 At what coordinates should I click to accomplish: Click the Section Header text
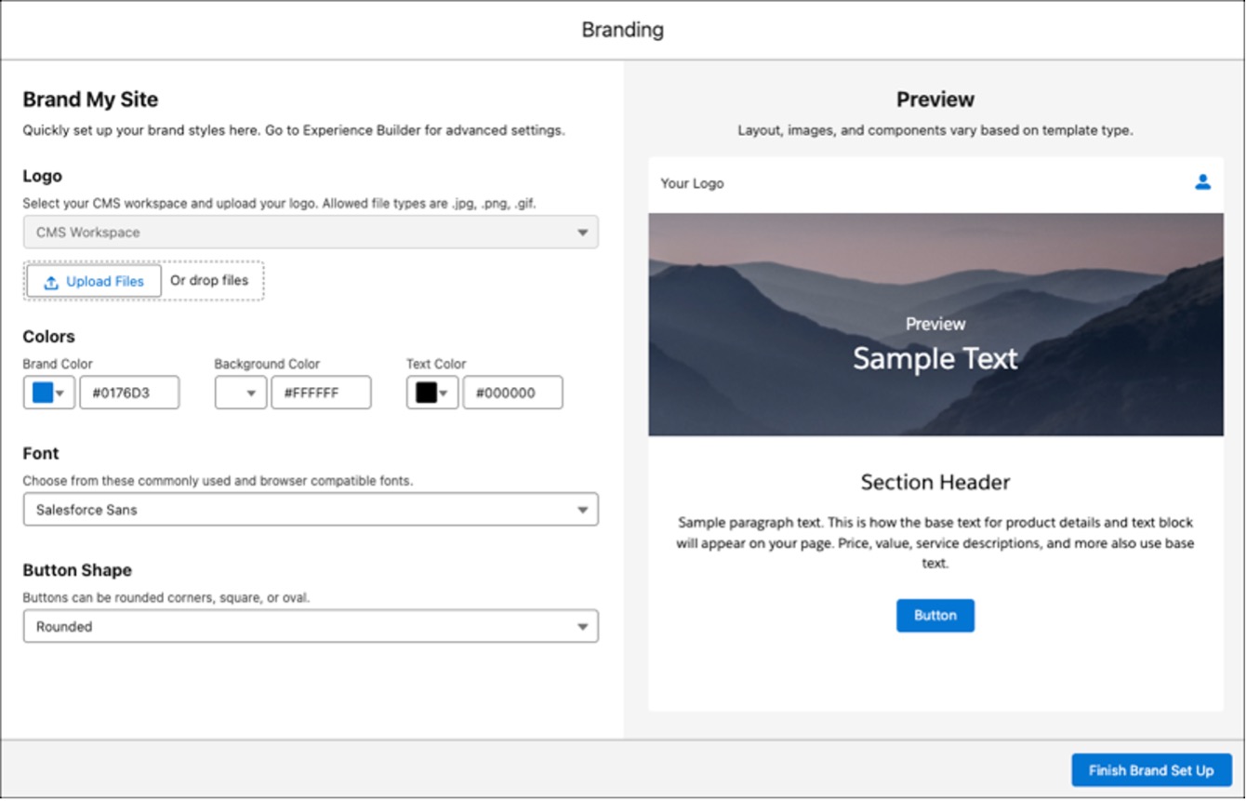pos(935,482)
